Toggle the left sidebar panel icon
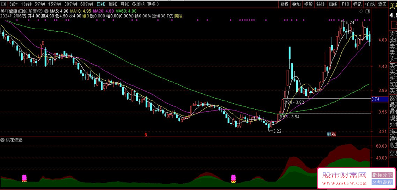This screenshot has width=397, height=190. point(4,4)
